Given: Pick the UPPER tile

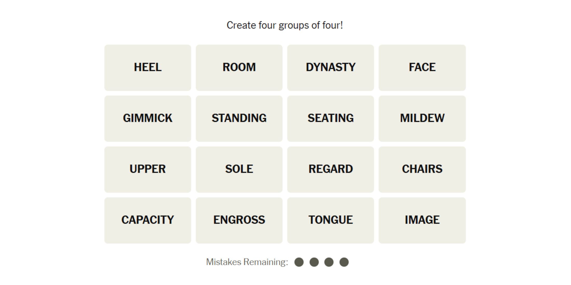Looking at the screenshot, I should [x=147, y=169].
